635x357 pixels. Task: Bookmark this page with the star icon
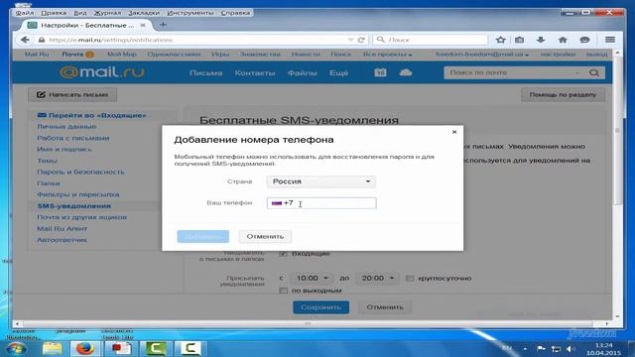tap(500, 40)
